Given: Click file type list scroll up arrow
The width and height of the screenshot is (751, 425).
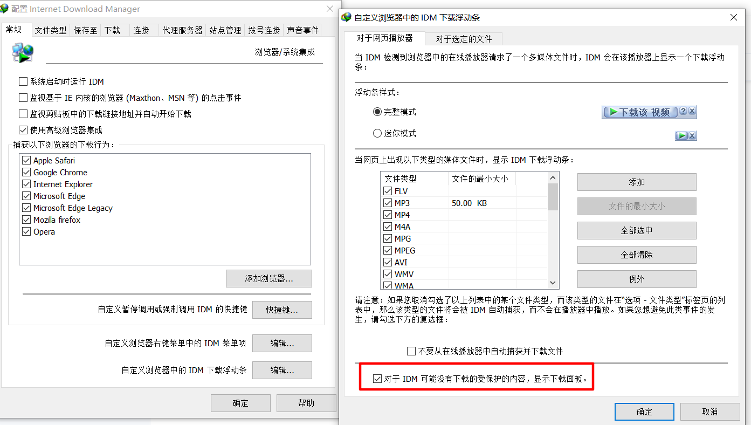Looking at the screenshot, I should 553,177.
